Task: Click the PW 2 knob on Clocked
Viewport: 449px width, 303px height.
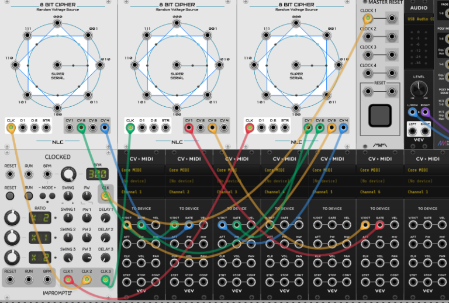Action: pyautogui.click(x=87, y=238)
